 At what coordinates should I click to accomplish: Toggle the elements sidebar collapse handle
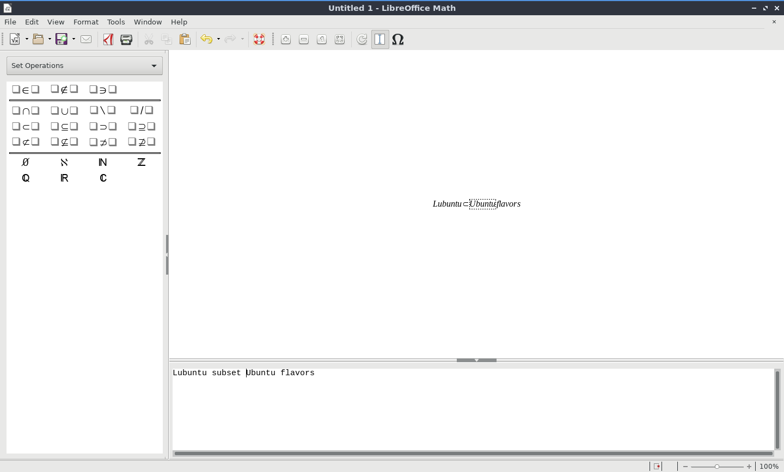pos(167,254)
